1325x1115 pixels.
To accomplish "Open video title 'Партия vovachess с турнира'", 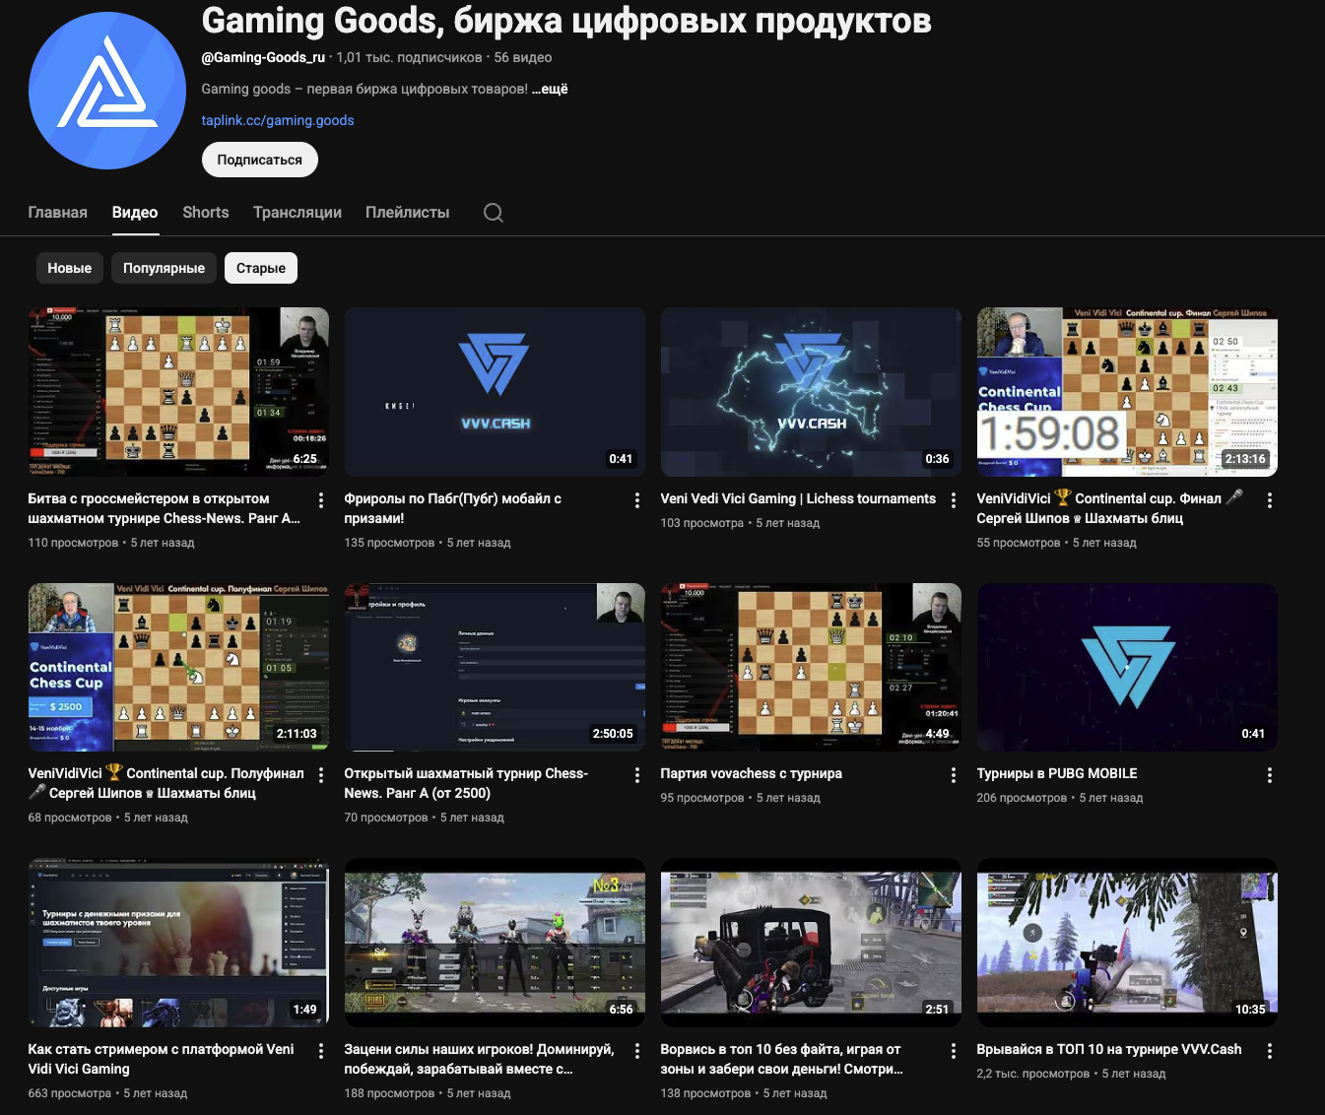I will 751,773.
